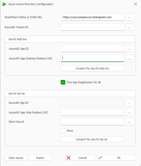The image size is (141, 166).
Task: Uncheck One App Registration for all
Action: point(63,82)
